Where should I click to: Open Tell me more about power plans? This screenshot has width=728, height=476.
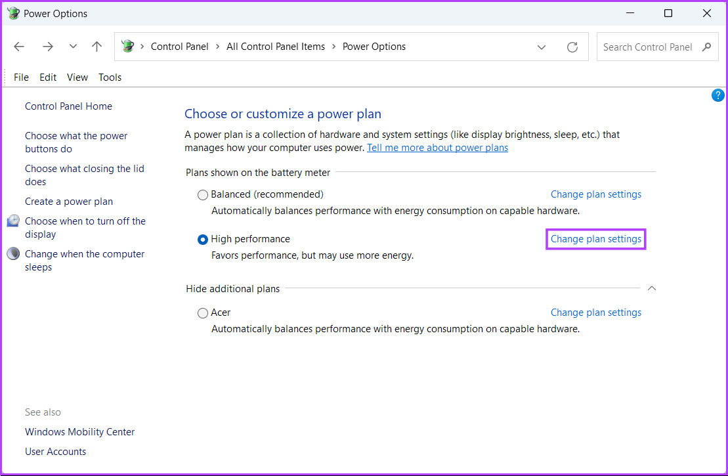(x=437, y=148)
